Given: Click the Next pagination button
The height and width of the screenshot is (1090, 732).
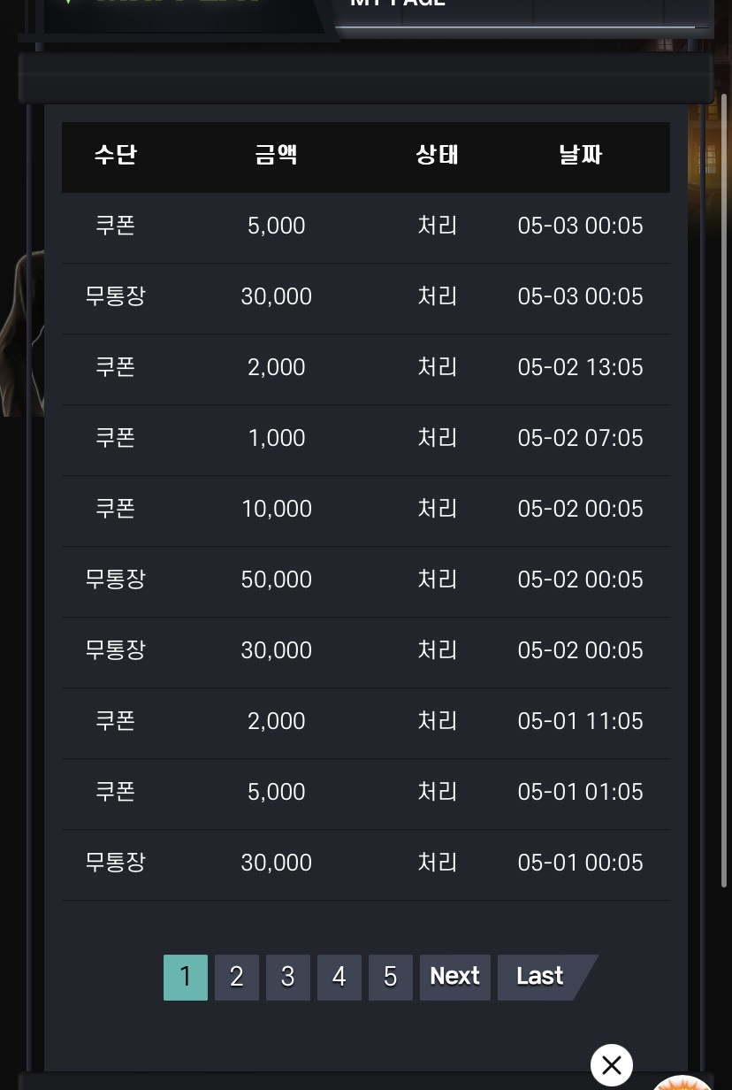Looking at the screenshot, I should [455, 977].
